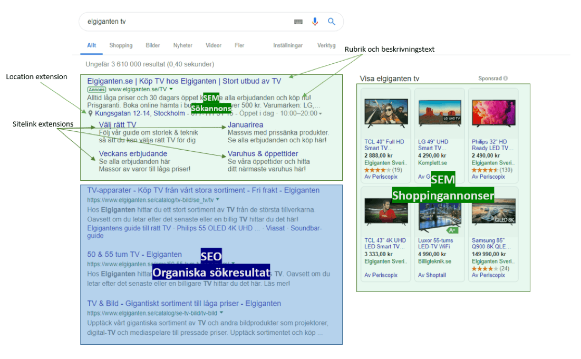Open the Nyheter tab
The image size is (581, 359).
click(182, 45)
